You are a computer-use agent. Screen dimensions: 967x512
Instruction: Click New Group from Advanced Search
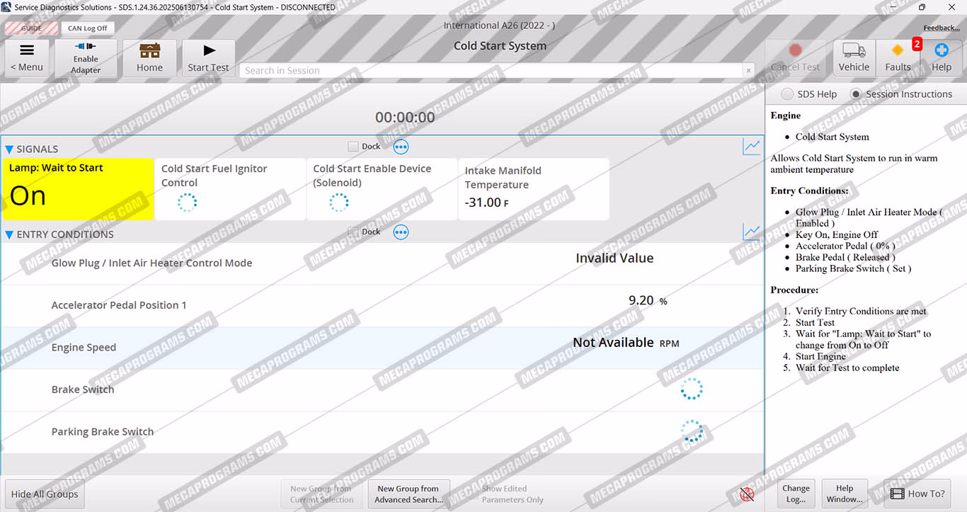(408, 494)
